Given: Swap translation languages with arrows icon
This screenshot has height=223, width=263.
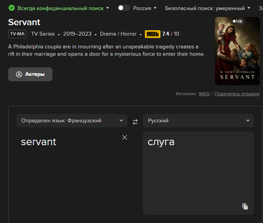Looking at the screenshot, I should point(135,122).
